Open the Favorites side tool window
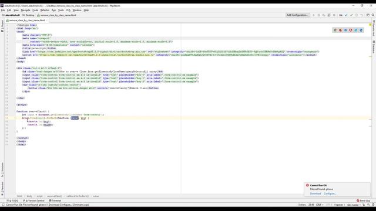 (x=2, y=189)
